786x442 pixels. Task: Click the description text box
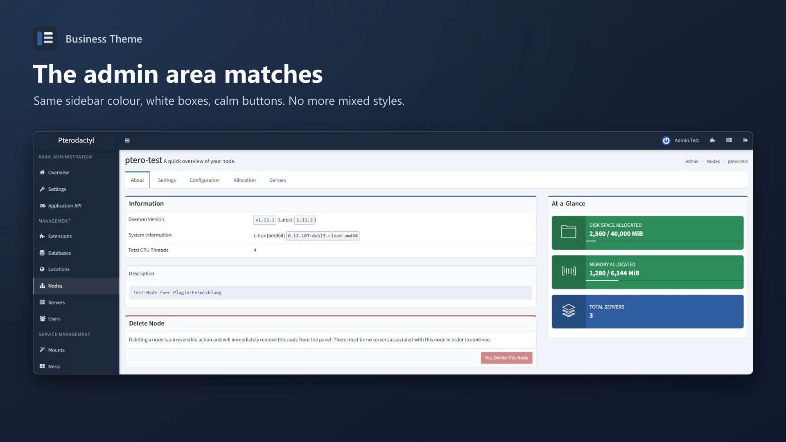(330, 293)
